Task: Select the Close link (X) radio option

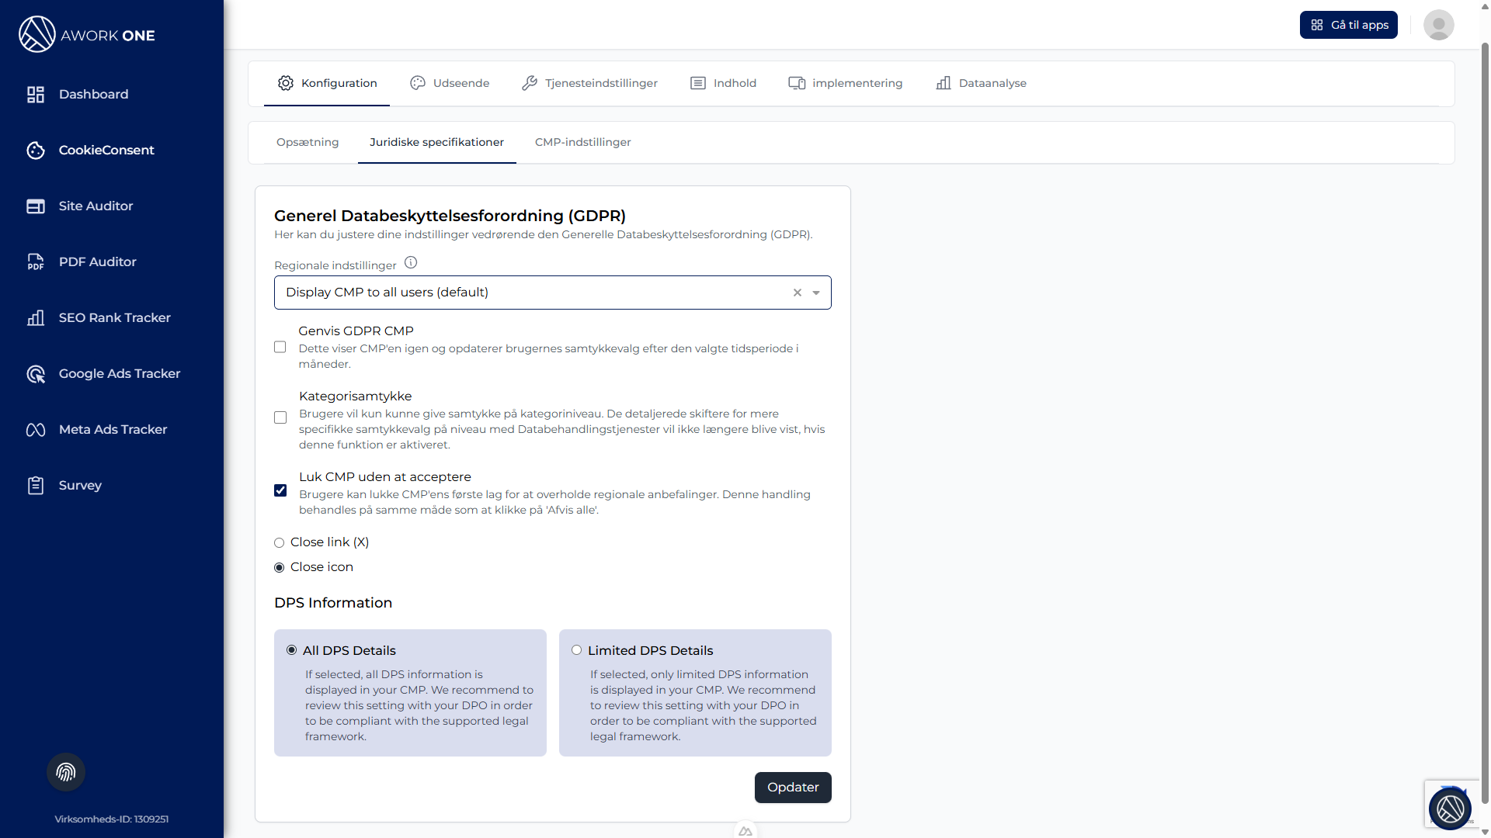Action: [x=280, y=543]
